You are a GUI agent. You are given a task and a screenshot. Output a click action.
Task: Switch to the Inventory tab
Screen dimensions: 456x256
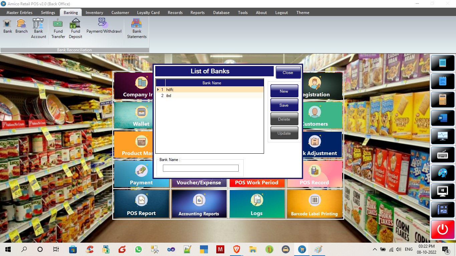tap(94, 13)
